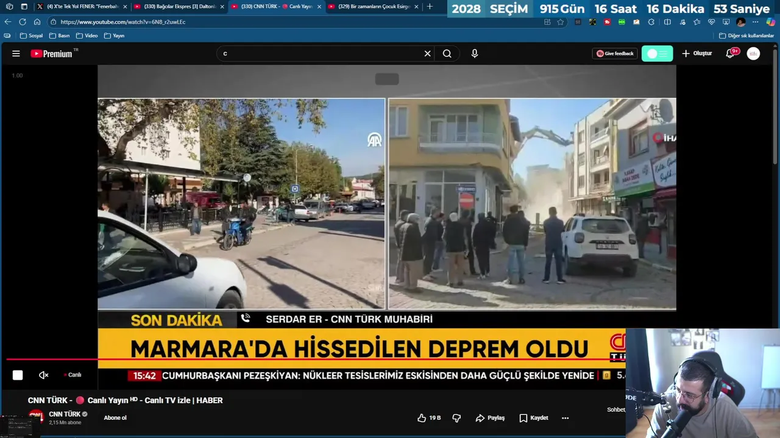Open the Sosyal bookmarks folder
This screenshot has width=780, height=438.
pos(32,36)
